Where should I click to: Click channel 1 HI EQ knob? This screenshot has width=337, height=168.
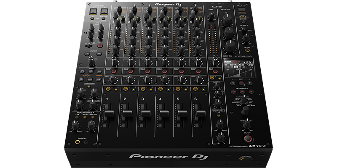tap(118, 22)
